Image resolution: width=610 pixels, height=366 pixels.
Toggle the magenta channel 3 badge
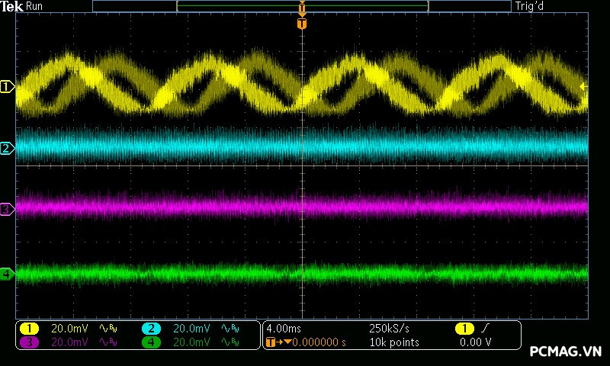tap(30, 342)
